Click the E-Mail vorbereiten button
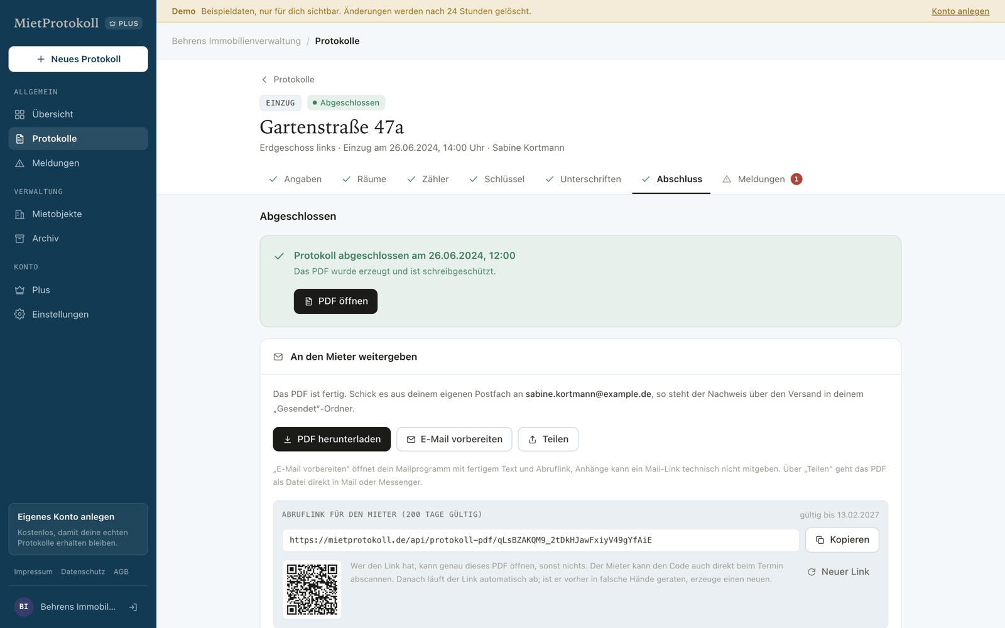 (454, 439)
